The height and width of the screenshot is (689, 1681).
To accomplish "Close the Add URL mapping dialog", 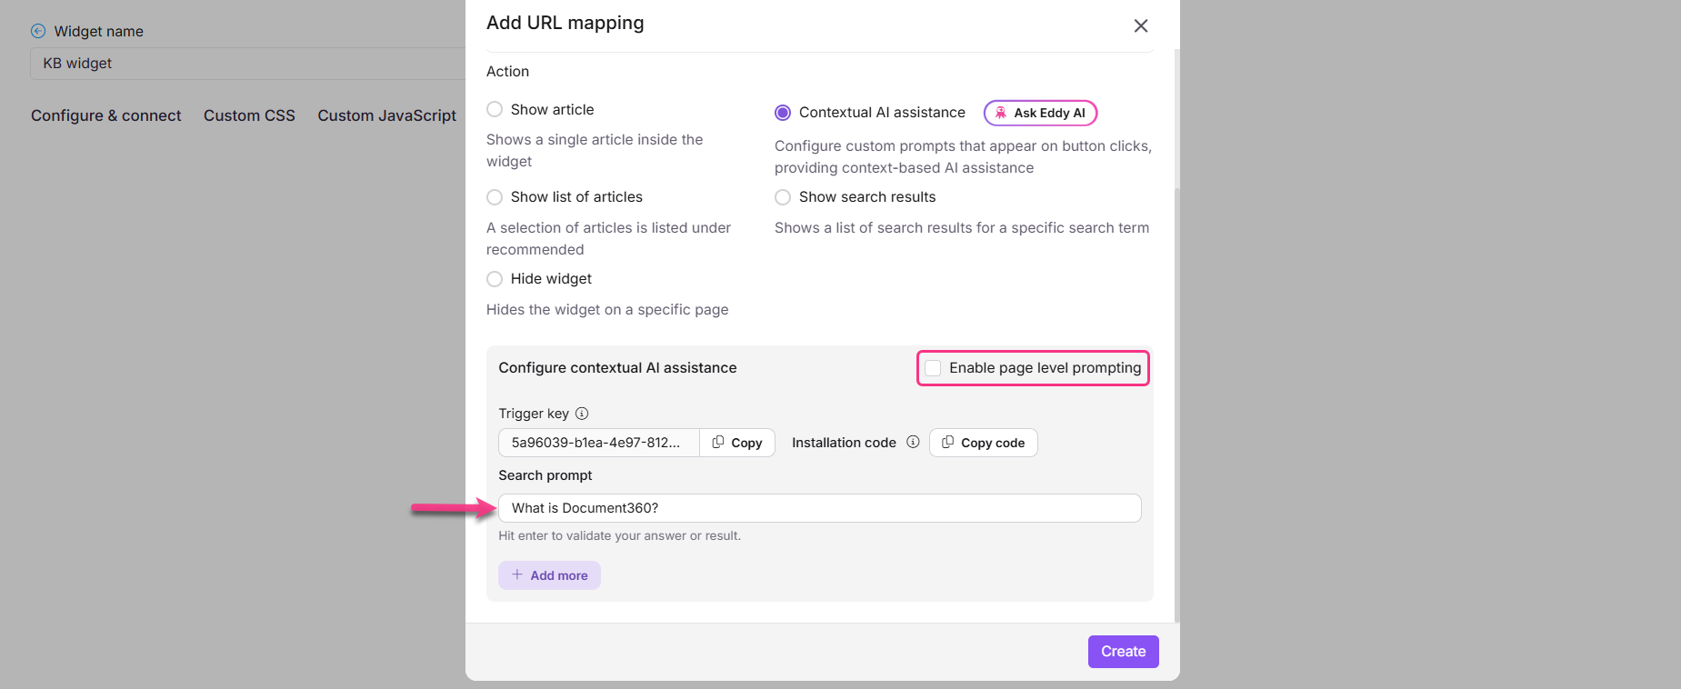I will coord(1140,25).
